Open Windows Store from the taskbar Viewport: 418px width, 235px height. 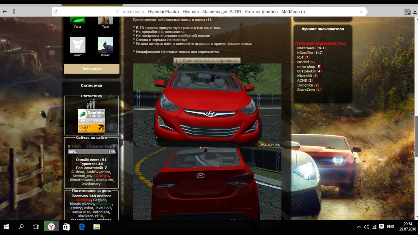click(66, 227)
